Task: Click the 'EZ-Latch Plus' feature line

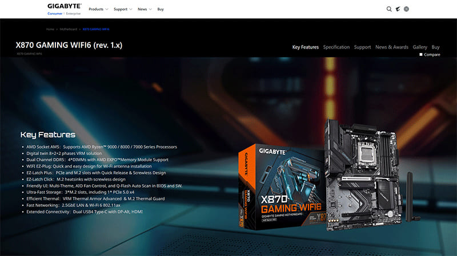Action: click(x=96, y=173)
